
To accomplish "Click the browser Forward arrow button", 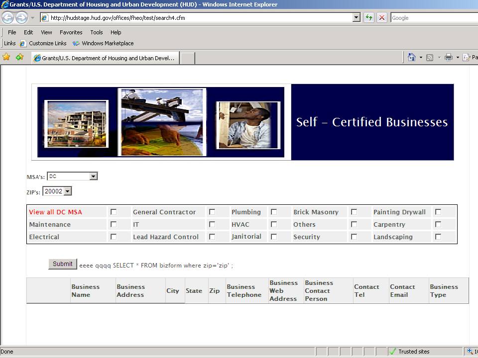I will tap(21, 17).
